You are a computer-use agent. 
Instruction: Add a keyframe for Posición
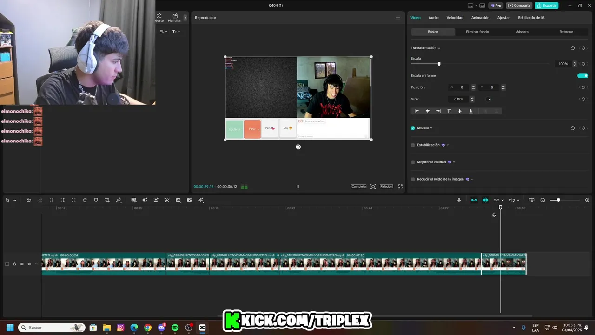click(583, 87)
